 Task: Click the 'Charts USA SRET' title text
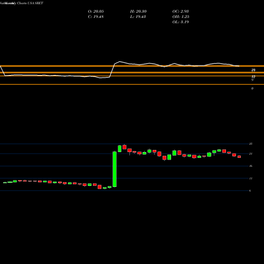30,3
